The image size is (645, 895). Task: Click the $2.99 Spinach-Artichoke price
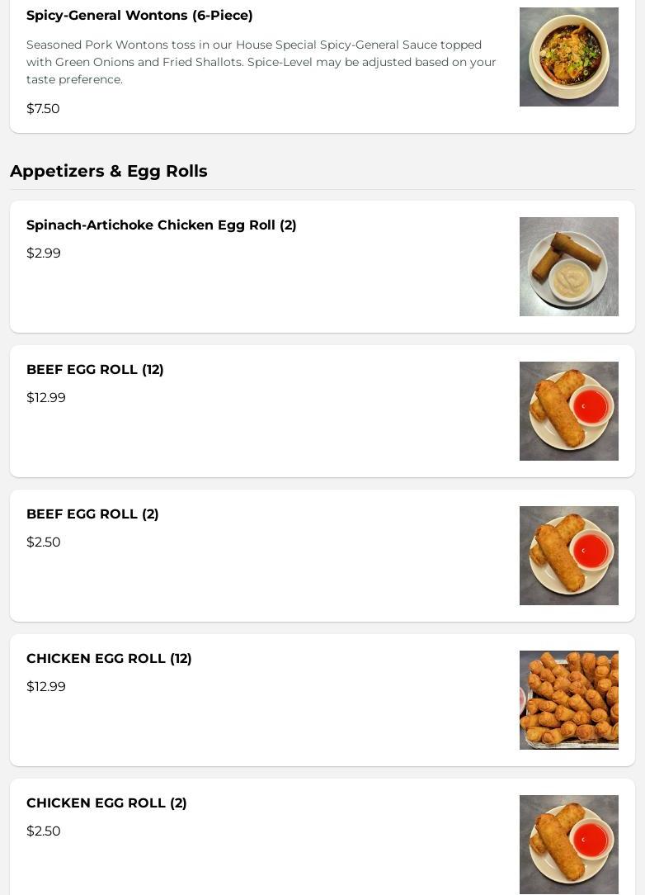(x=44, y=253)
